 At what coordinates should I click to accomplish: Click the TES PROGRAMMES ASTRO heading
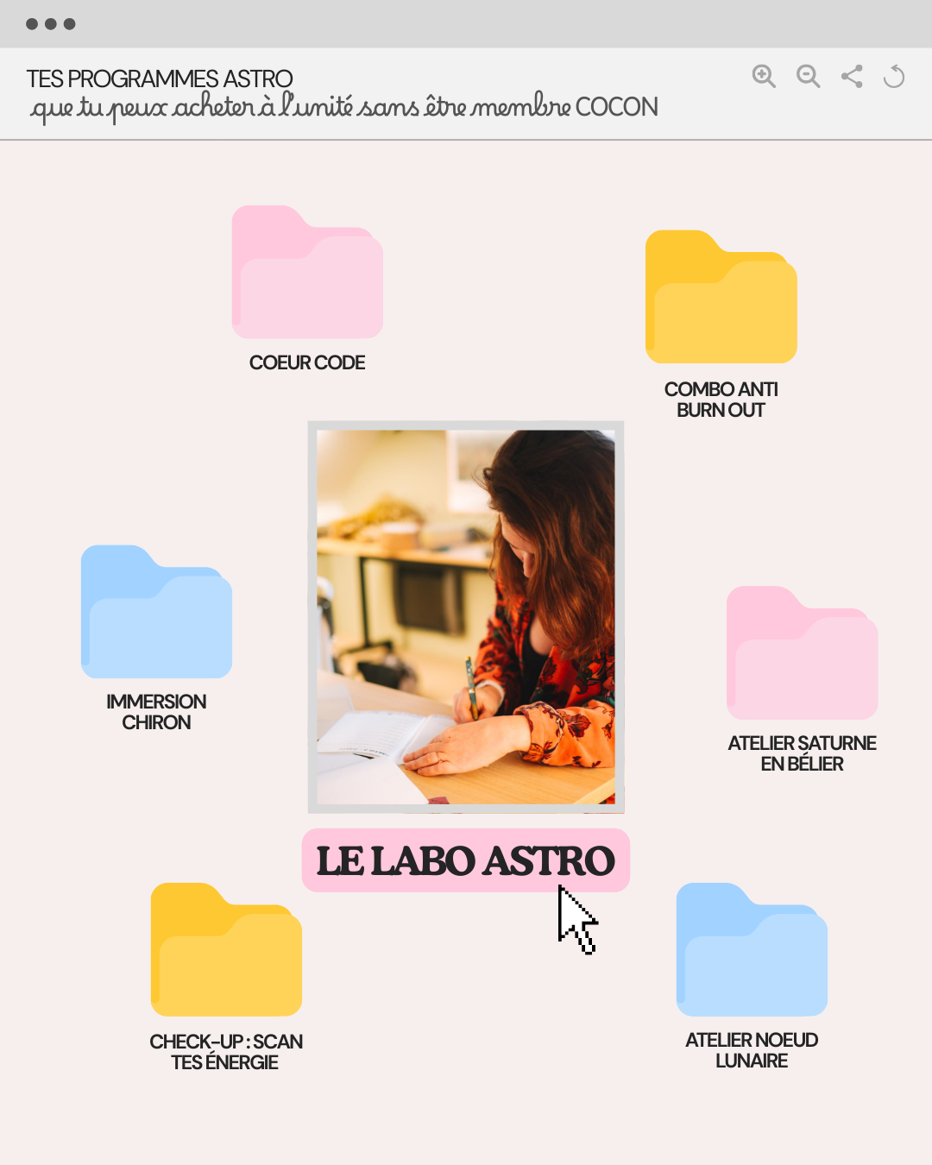(x=160, y=79)
